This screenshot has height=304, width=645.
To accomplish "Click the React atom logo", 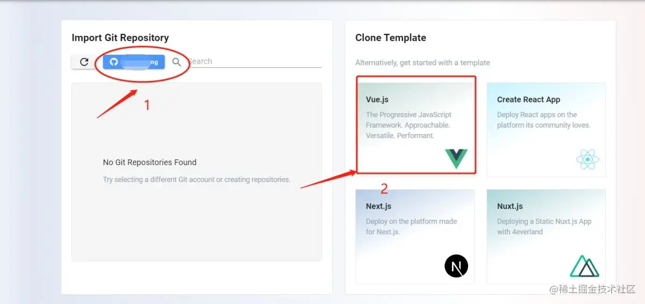I will [x=587, y=159].
